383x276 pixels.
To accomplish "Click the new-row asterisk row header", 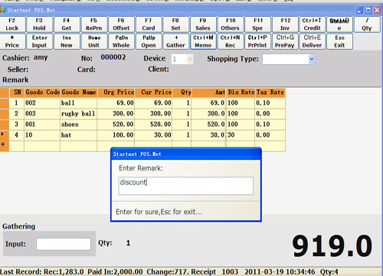I will [5, 146].
